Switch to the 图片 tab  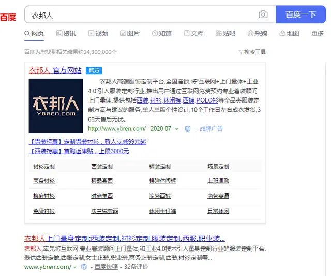[x=130, y=33]
